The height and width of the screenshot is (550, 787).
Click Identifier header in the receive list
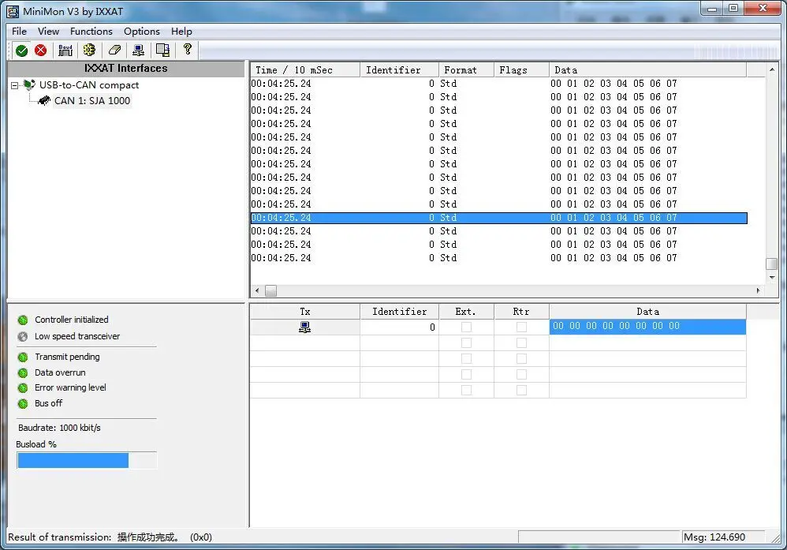[400, 69]
